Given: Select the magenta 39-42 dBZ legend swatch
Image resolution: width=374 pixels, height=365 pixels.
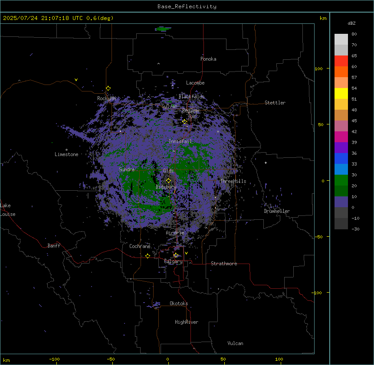Looking at the screenshot, I should tap(341, 137).
